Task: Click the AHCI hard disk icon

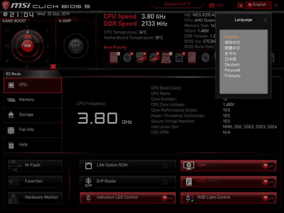Action: (189, 182)
